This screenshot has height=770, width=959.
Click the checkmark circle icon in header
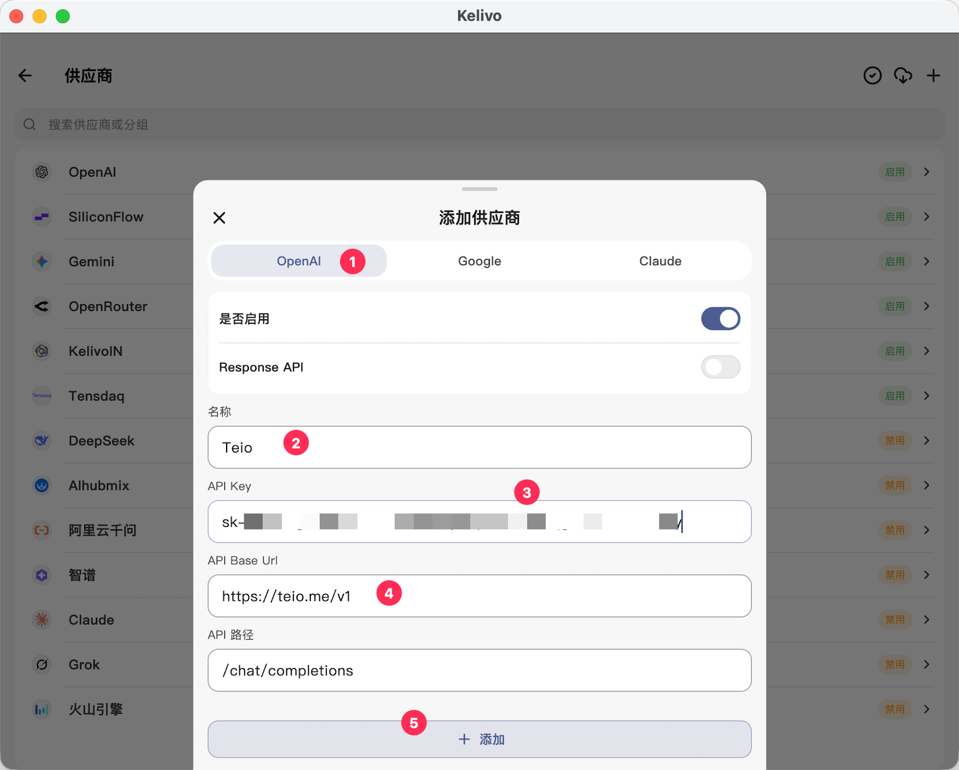coord(872,76)
